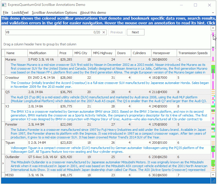Image resolution: width=218 pixels, height=185 pixels.
Task: Click the $28,060 price cell
Action: (x=65, y=78)
